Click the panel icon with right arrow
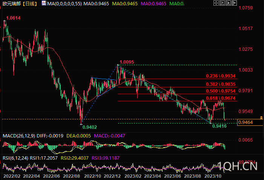The height and width of the screenshot is (180, 264). coord(234,3)
